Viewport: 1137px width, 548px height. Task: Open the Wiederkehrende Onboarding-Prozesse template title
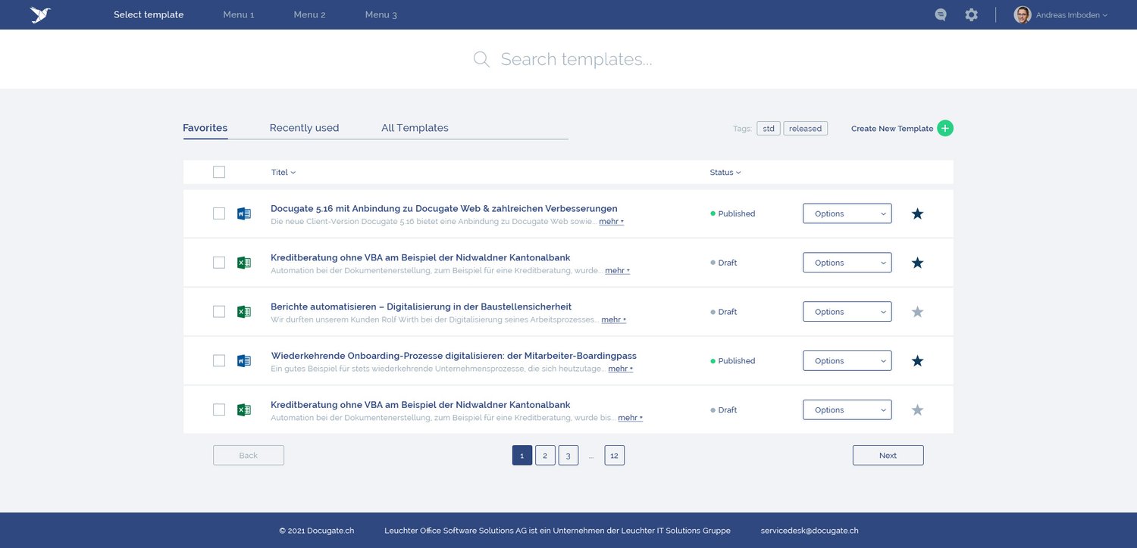tap(453, 356)
